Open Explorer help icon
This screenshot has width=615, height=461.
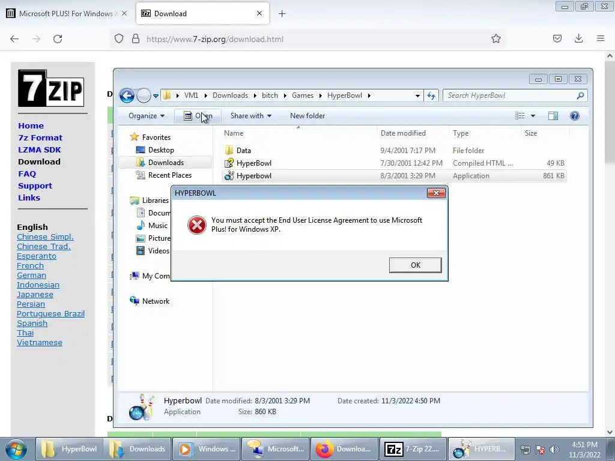coord(575,116)
